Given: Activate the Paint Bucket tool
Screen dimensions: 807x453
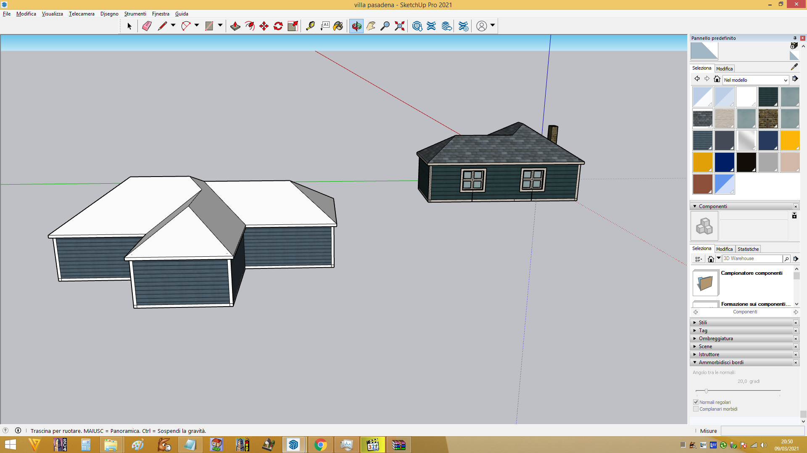Looking at the screenshot, I should pos(338,26).
